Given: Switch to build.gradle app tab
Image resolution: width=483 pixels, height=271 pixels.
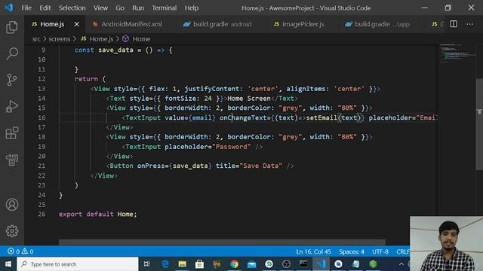Looking at the screenshot, I should (x=382, y=24).
